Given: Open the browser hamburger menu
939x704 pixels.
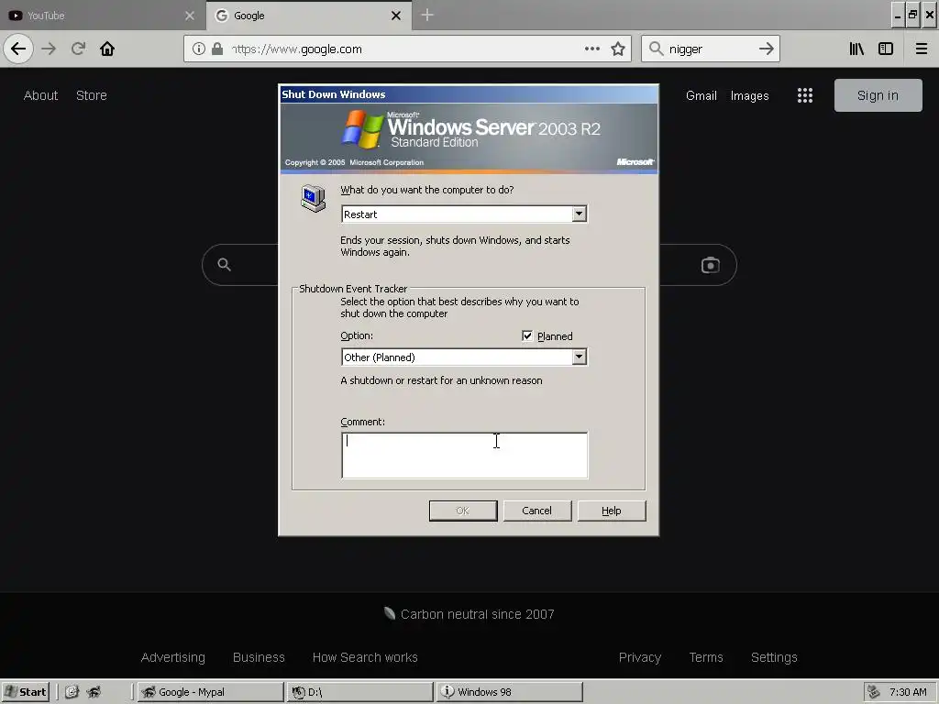Looking at the screenshot, I should (921, 49).
